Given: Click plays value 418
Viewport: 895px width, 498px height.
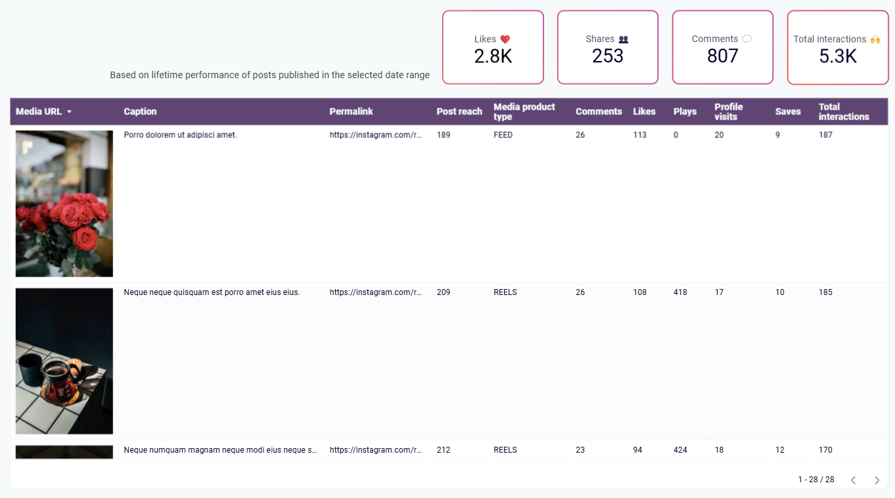Looking at the screenshot, I should 680,292.
